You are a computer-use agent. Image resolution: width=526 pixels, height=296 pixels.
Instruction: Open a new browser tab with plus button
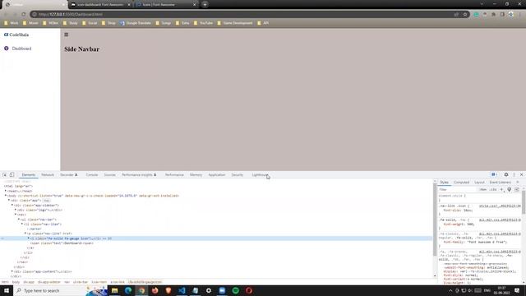205,5
